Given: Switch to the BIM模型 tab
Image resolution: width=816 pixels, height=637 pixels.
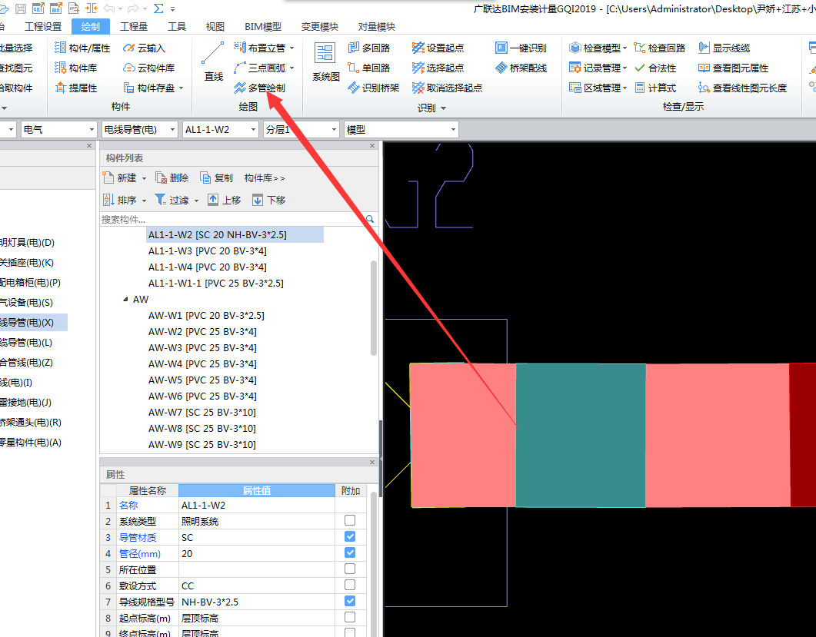Looking at the screenshot, I should [x=263, y=27].
